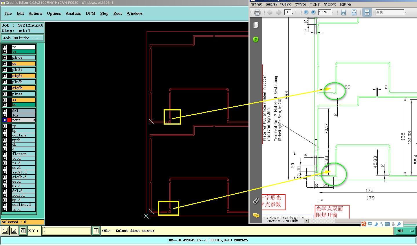
Task: Open the comments panel icon in PDF sidebar
Action: [x=256, y=215]
